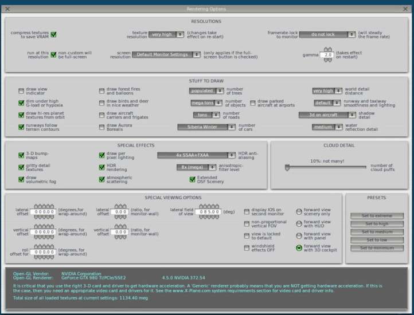The width and height of the screenshot is (414, 315).
Task: Open number of roads dropdown
Action: (206, 115)
